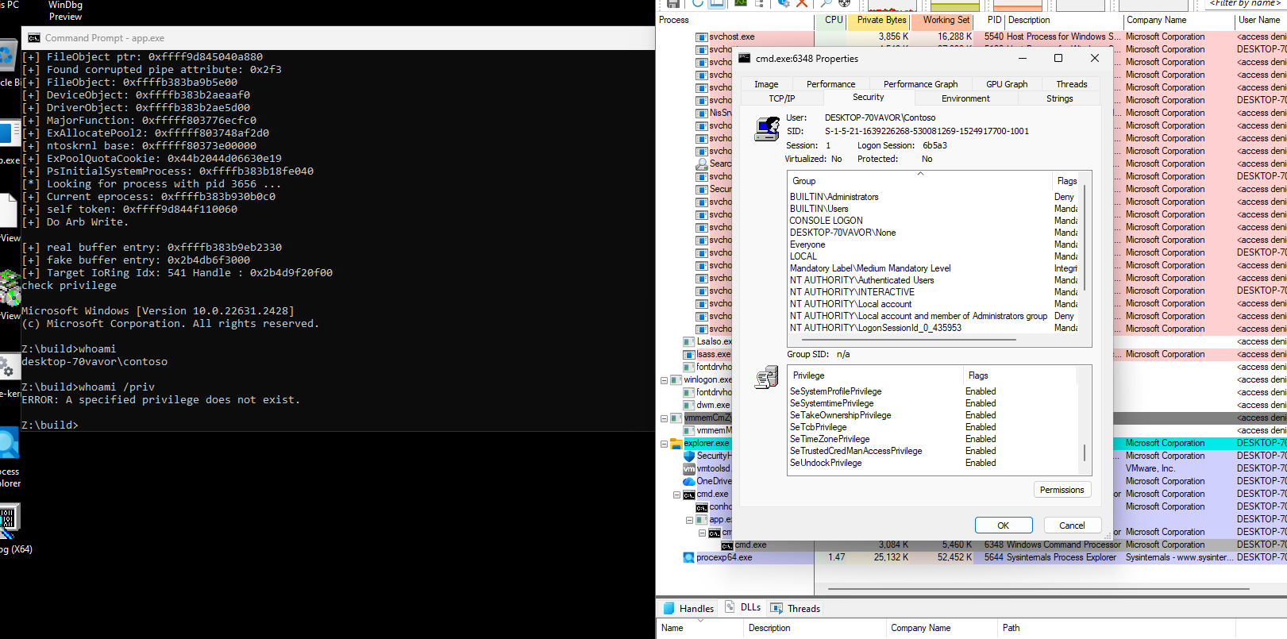Click the top svchost.exe row icon
Viewport: 1287px width, 639px height.
pos(702,37)
